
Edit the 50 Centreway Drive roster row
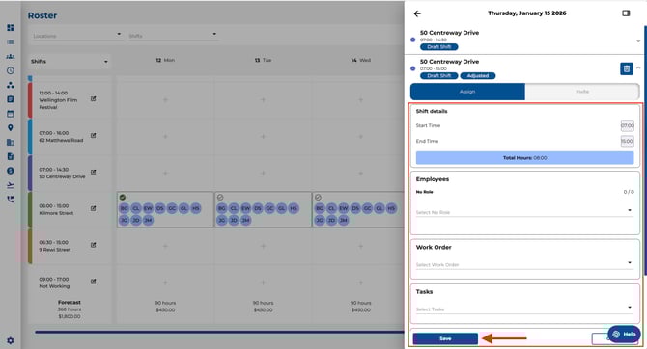point(94,173)
